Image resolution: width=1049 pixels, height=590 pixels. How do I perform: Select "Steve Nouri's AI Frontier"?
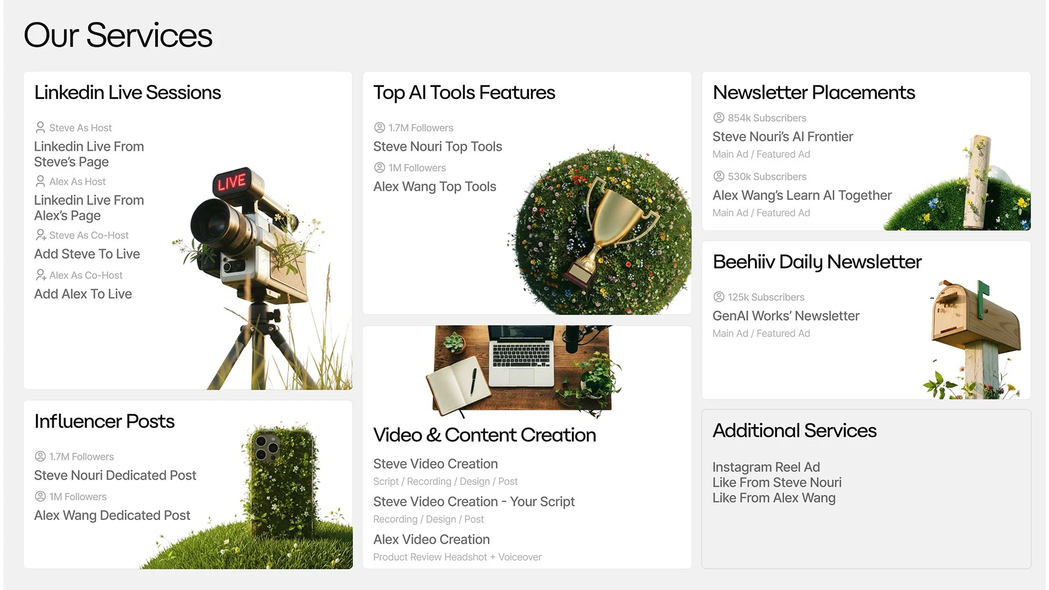coord(782,137)
